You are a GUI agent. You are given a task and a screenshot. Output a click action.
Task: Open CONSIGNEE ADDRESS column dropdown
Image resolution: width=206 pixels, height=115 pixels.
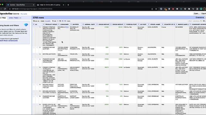pos(190,24)
